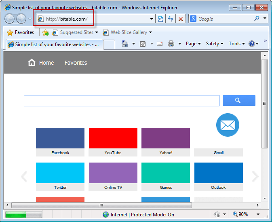
Task: Expand status bar security dropdown arrow
Action: [x=224, y=214]
